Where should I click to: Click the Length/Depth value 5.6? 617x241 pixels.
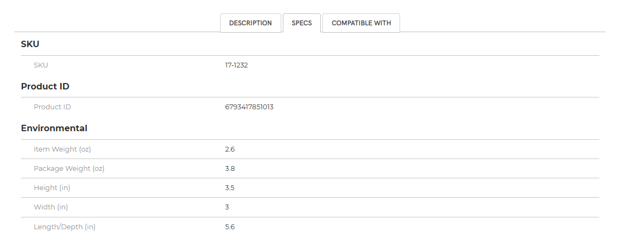[x=230, y=227]
